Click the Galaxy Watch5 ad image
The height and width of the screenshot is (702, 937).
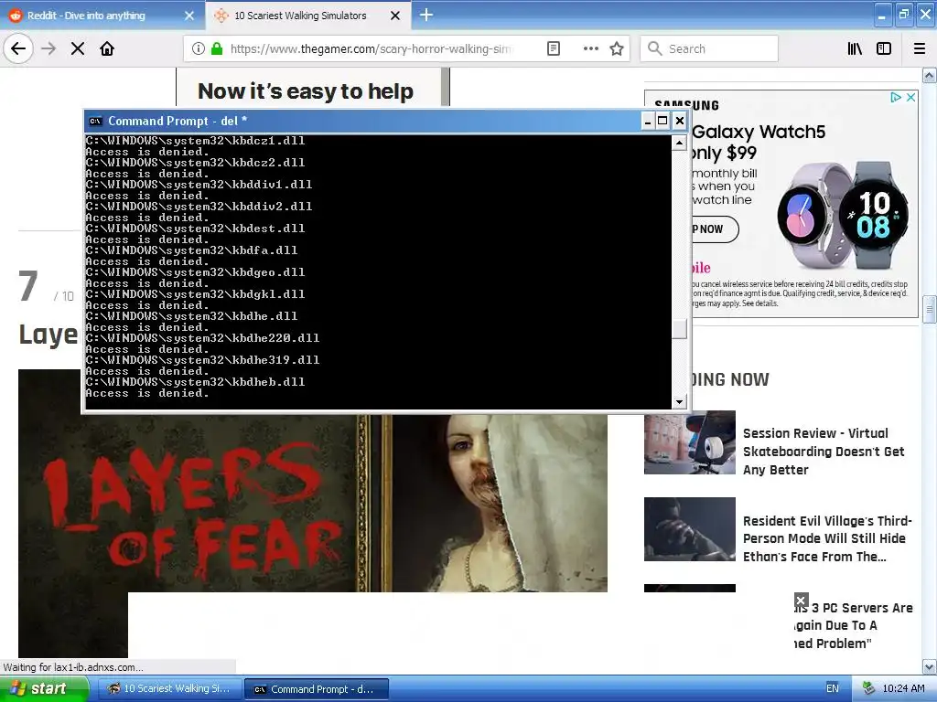pos(843,215)
